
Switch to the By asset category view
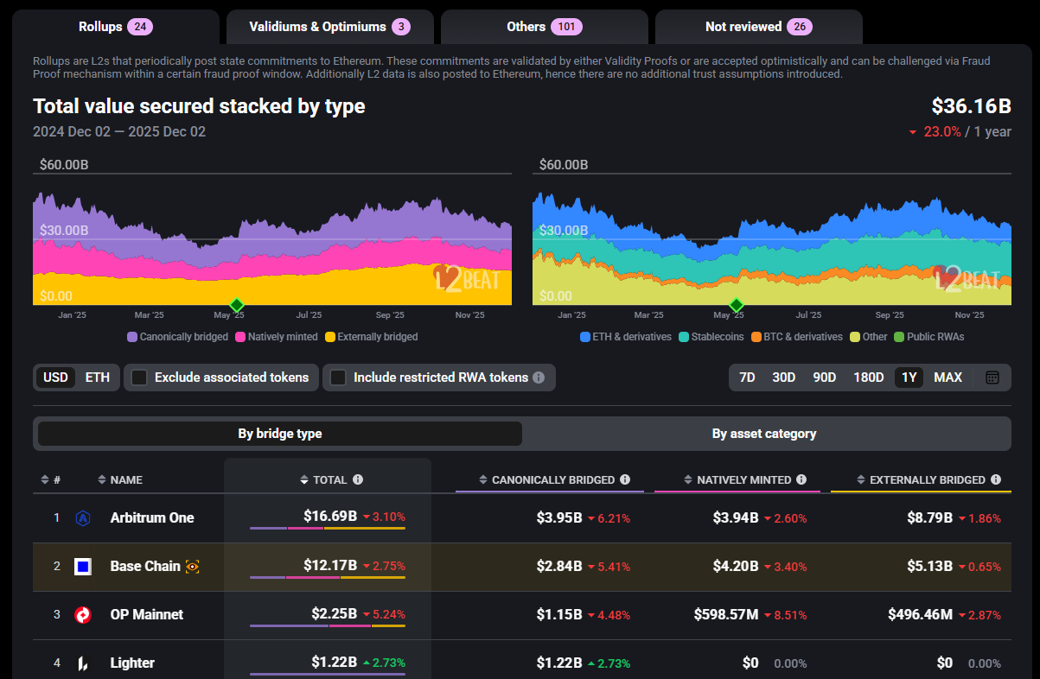[764, 434]
